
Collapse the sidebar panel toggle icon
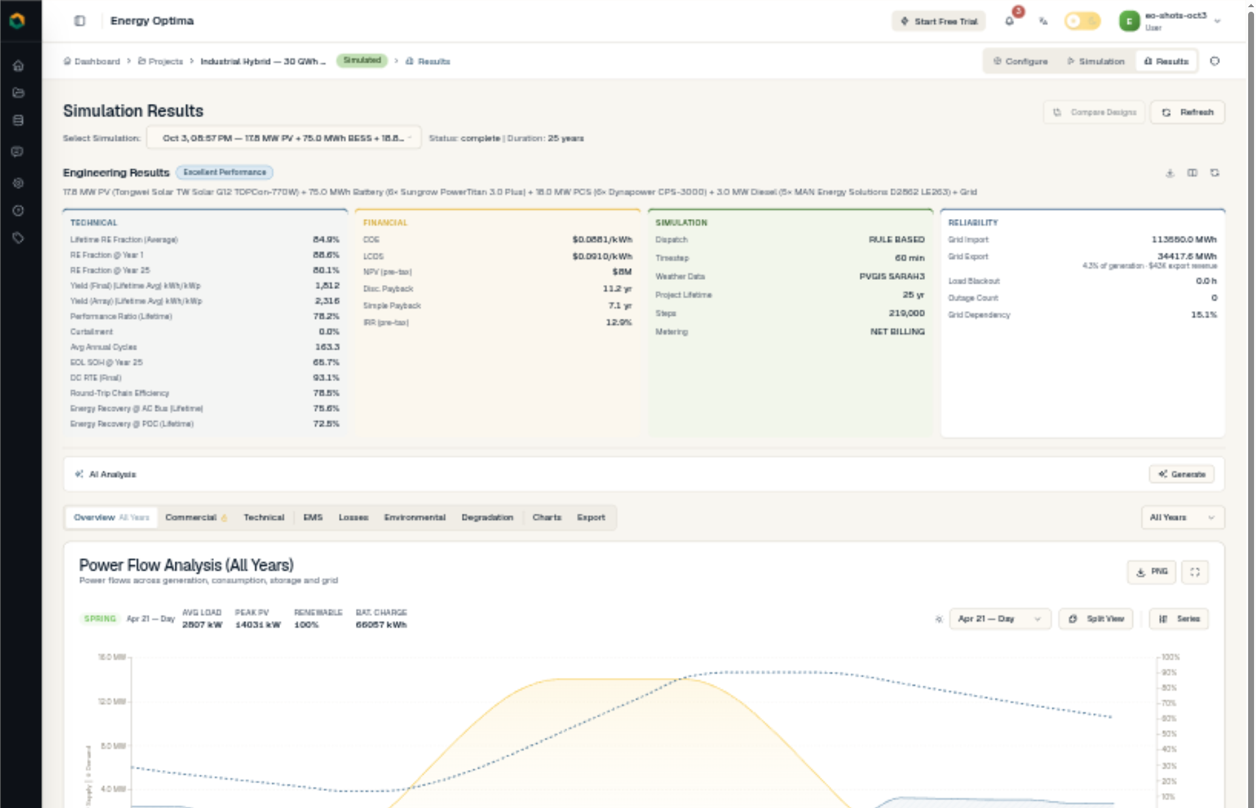(80, 21)
